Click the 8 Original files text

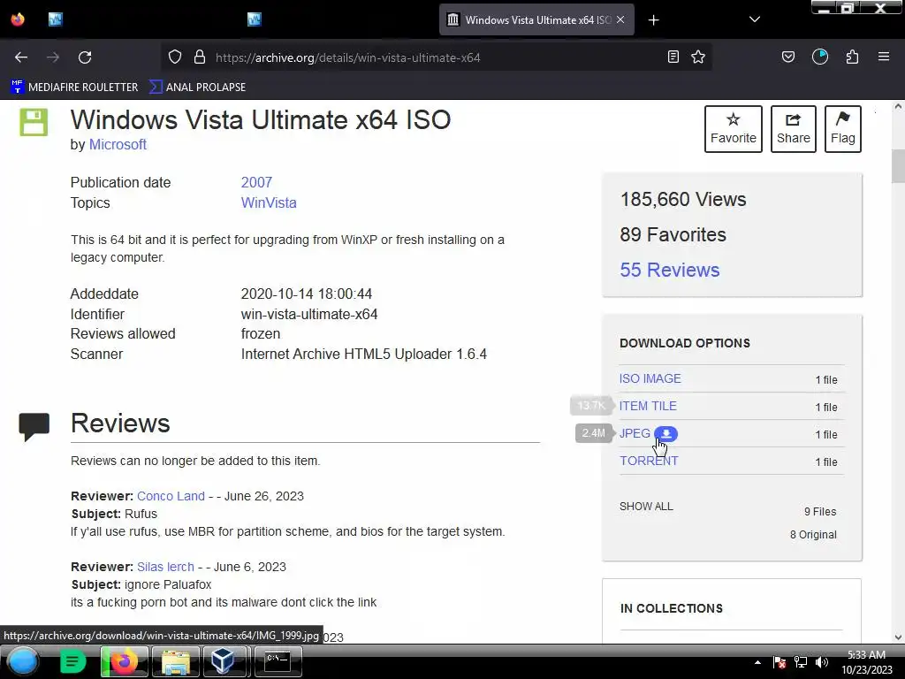(813, 535)
